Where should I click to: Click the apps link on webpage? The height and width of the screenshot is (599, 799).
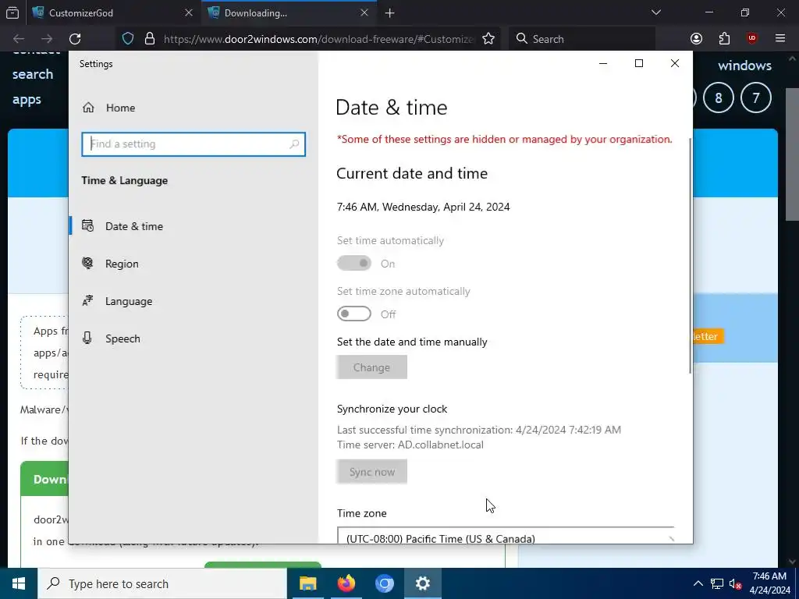tap(27, 99)
